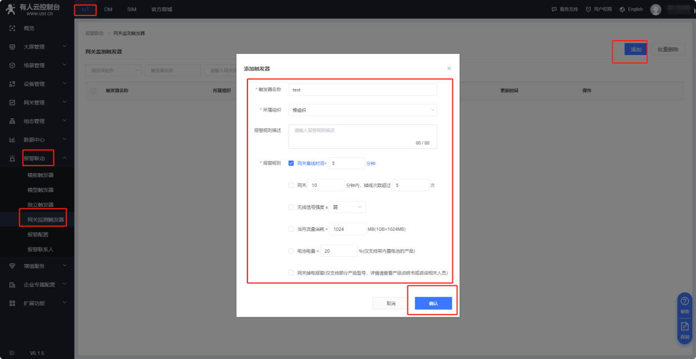
Task: Click the 数据中心 chart icon
Action: (12, 140)
